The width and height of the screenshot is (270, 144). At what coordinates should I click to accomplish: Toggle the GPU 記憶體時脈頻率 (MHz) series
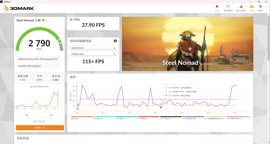(215, 118)
